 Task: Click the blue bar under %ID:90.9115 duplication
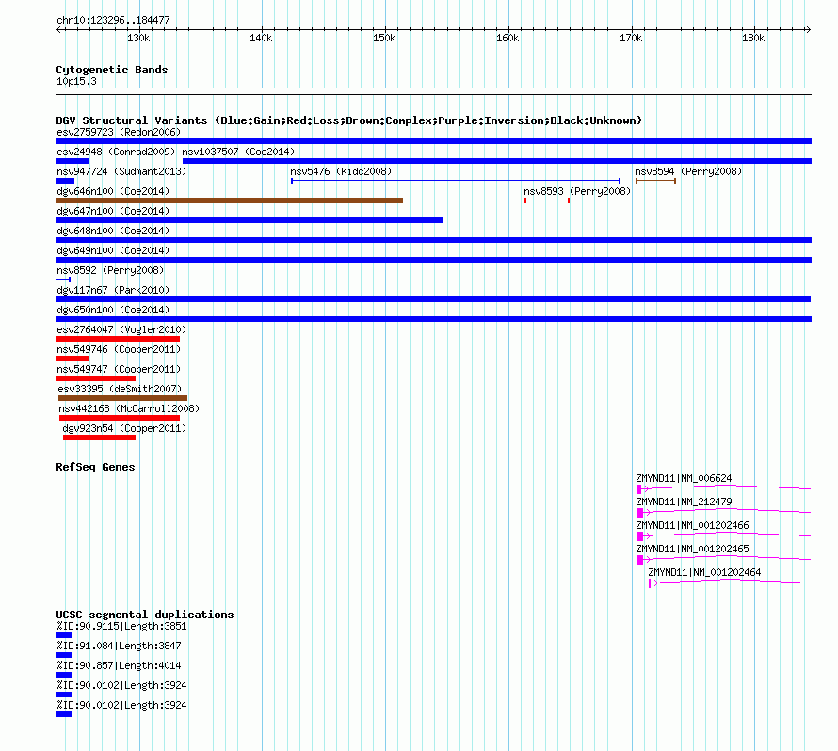click(x=64, y=635)
